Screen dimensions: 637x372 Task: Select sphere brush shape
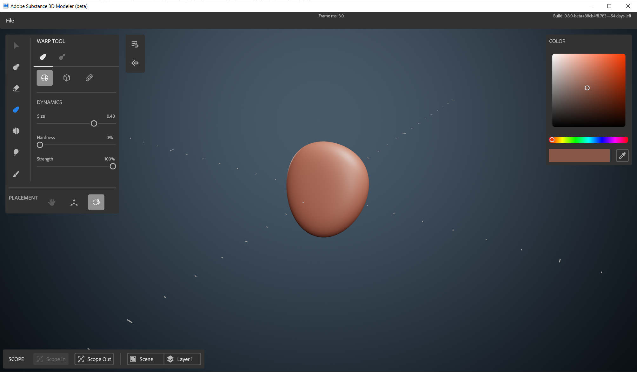pyautogui.click(x=45, y=78)
